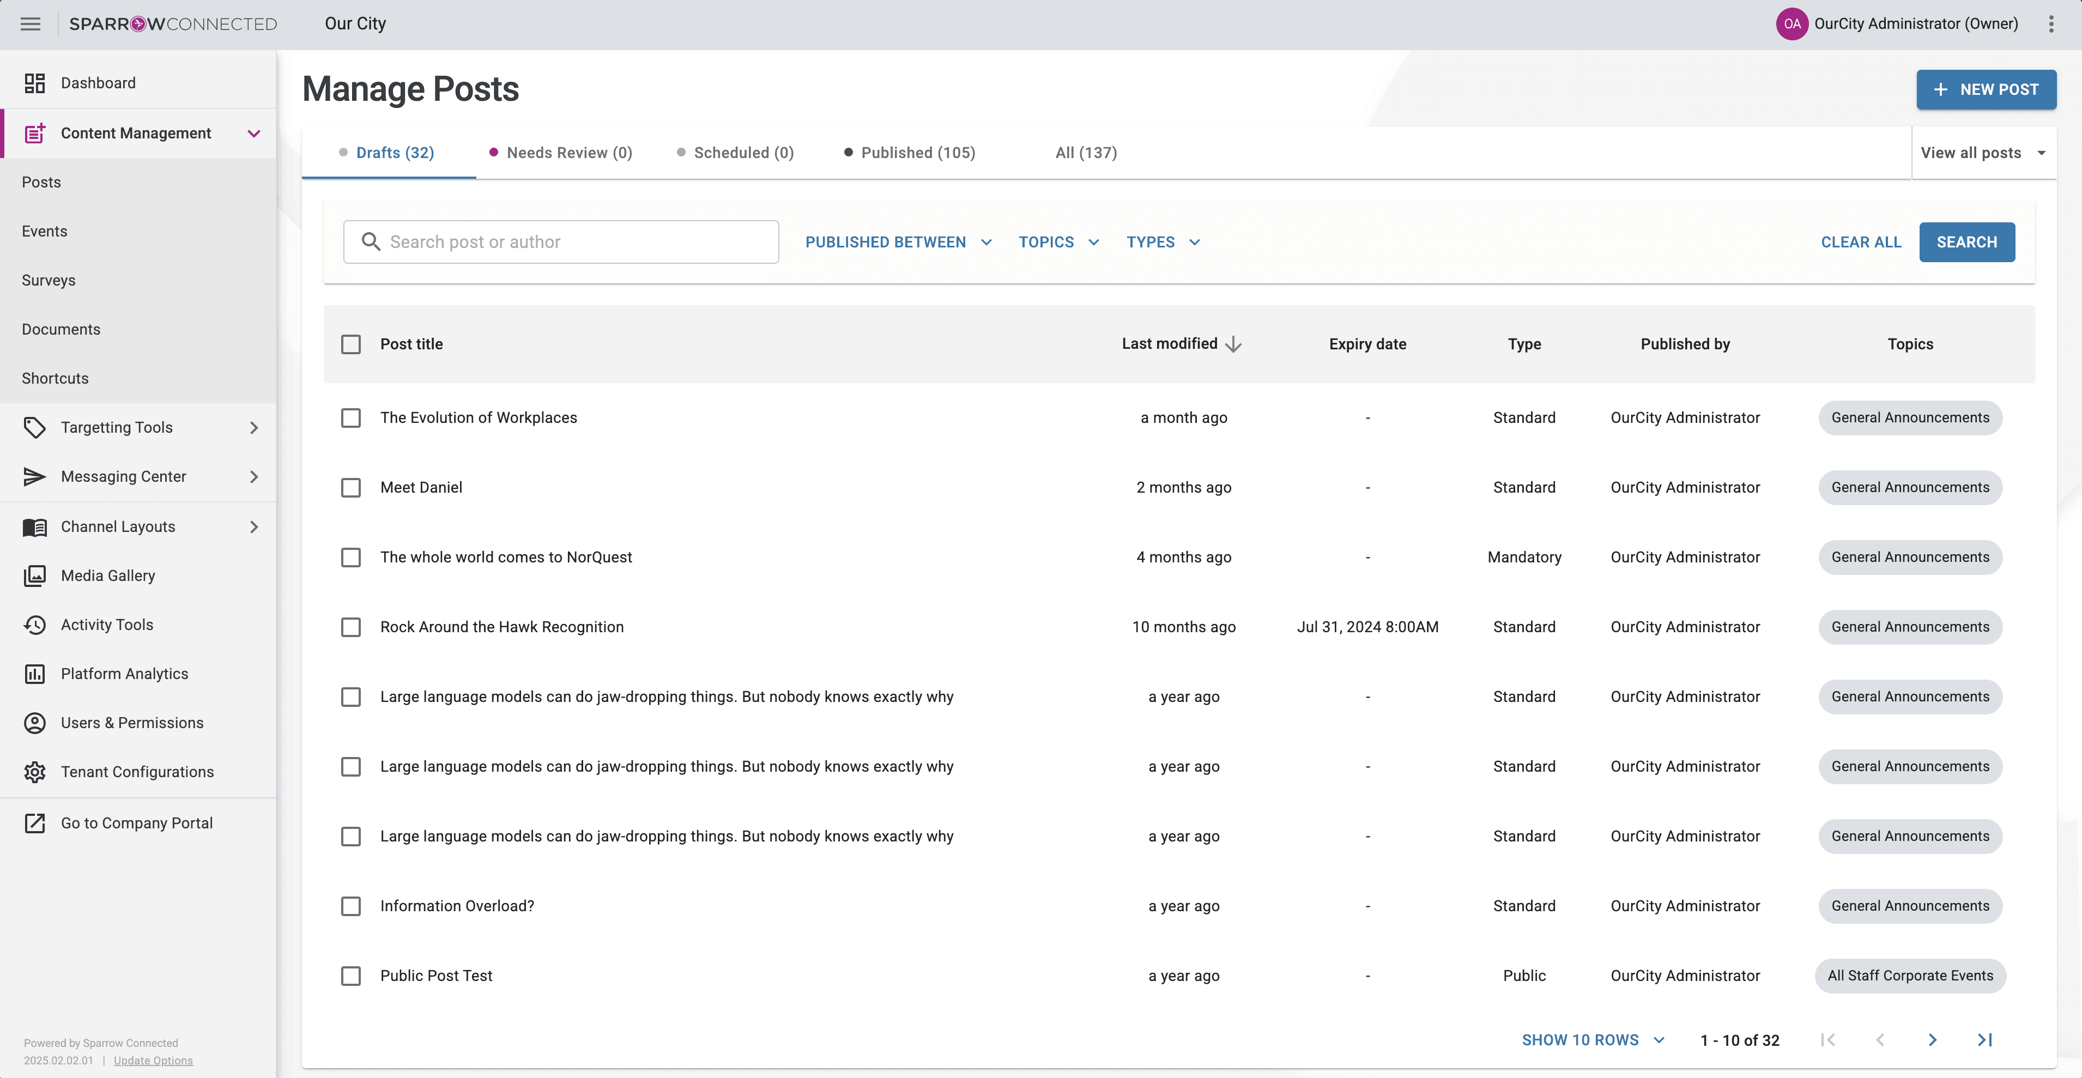This screenshot has height=1078, width=2082.
Task: Open the Topics filter dropdown
Action: (1059, 243)
